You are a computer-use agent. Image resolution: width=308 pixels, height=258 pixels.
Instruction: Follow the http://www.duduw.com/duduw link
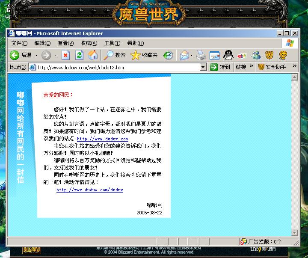89,190
